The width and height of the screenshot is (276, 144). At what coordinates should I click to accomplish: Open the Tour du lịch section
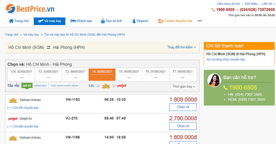(111, 21)
